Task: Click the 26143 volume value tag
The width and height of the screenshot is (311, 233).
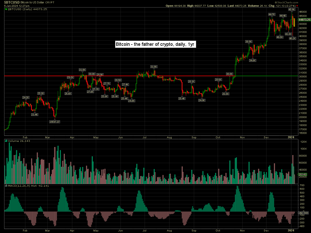Action: (x=302, y=174)
